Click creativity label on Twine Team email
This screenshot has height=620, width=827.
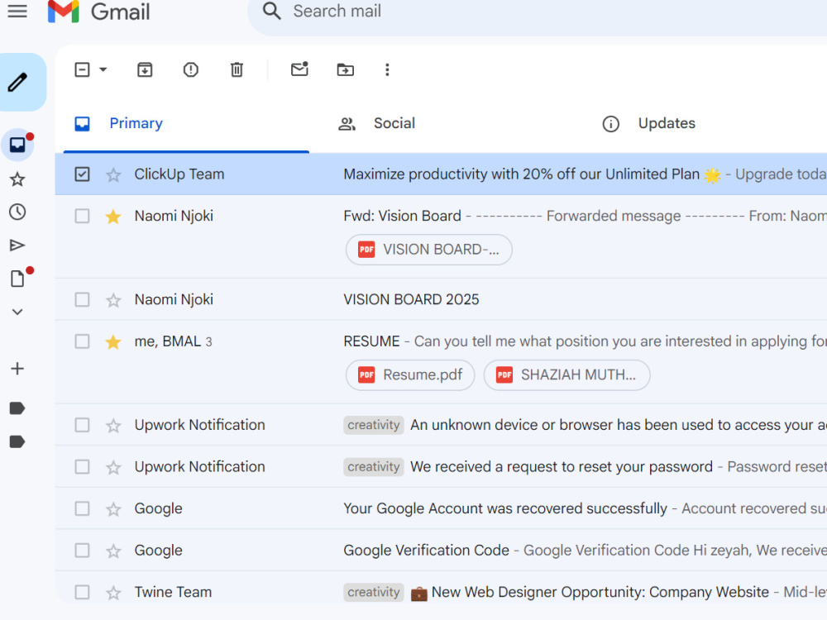374,592
